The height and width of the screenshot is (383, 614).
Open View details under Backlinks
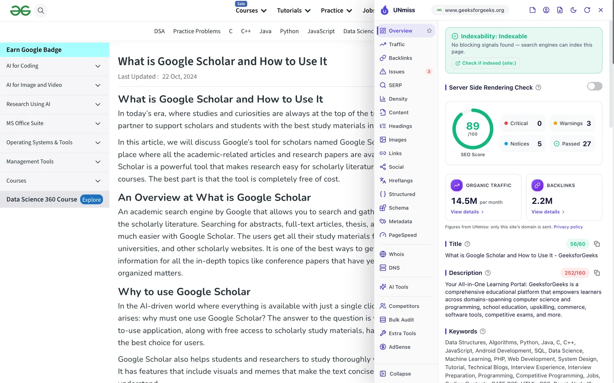548,212
